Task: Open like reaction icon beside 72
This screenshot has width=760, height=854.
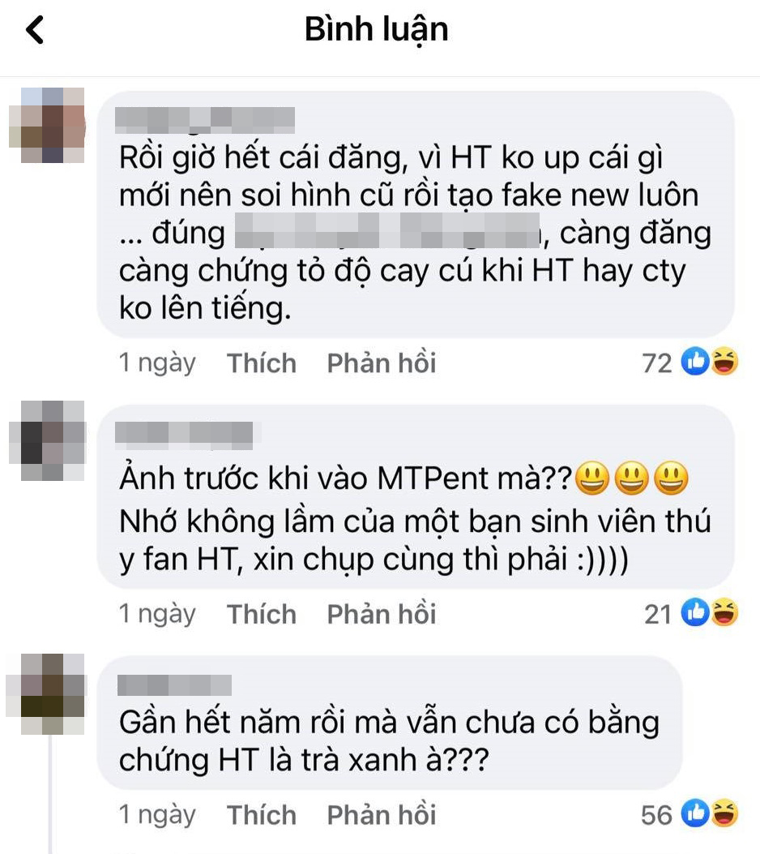Action: (696, 362)
